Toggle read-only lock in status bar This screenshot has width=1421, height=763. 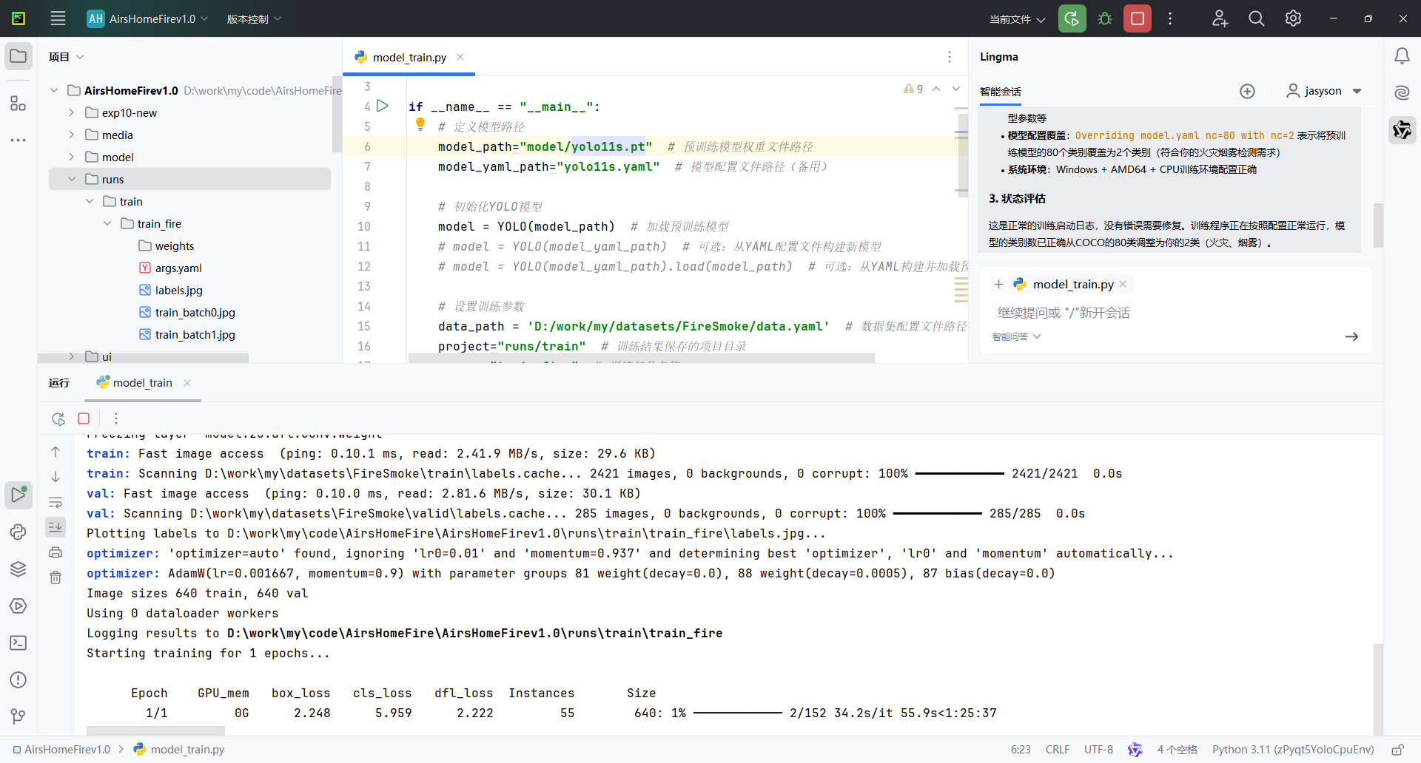[1398, 750]
